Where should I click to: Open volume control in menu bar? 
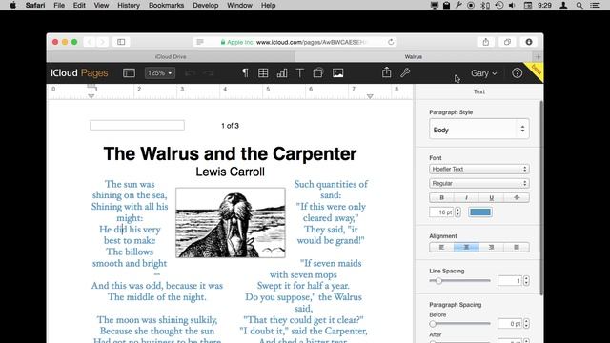[x=512, y=6]
